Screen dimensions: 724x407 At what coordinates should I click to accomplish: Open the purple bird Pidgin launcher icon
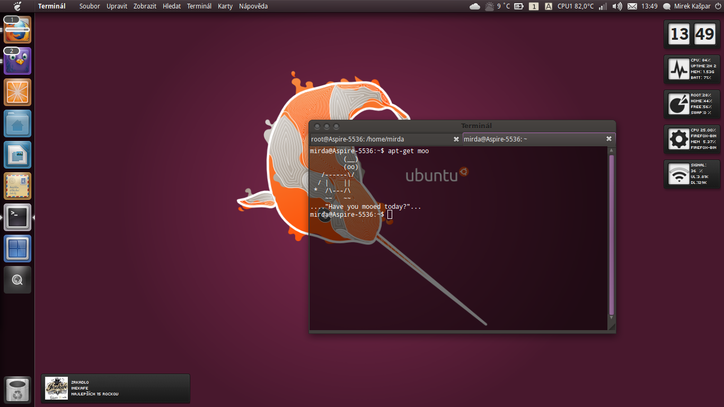pyautogui.click(x=17, y=61)
